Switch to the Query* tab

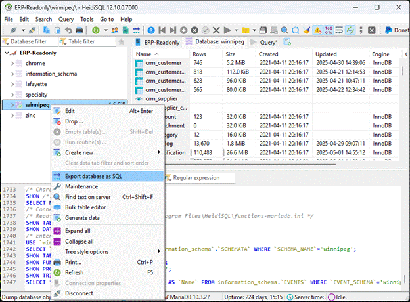263,42
